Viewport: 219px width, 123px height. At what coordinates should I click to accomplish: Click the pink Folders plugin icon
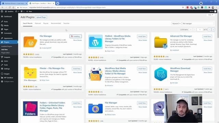point(30,109)
